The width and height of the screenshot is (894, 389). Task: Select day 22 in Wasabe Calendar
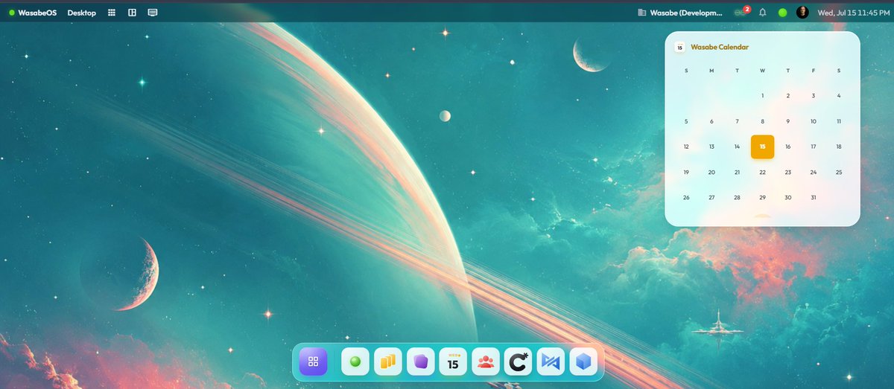pyautogui.click(x=762, y=172)
